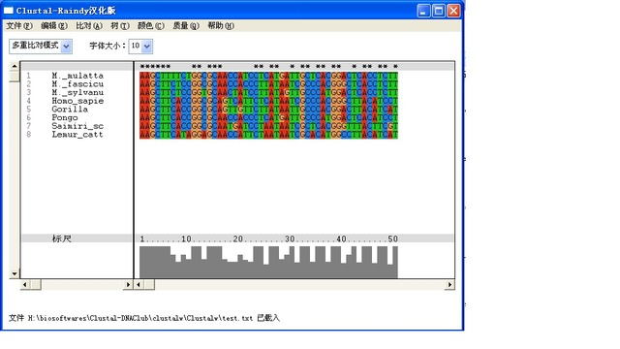Viewport: 620px width, 349px height.
Task: Open the 质量 (Q) quality menu
Action: (186, 26)
